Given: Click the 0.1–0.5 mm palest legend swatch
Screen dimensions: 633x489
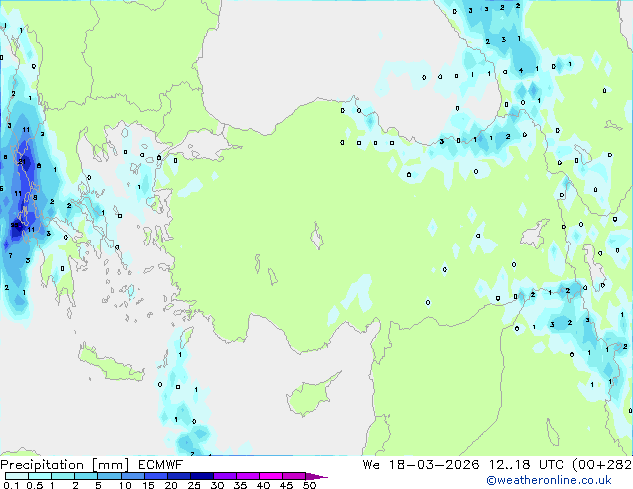Looking at the screenshot, I should coord(17,476).
